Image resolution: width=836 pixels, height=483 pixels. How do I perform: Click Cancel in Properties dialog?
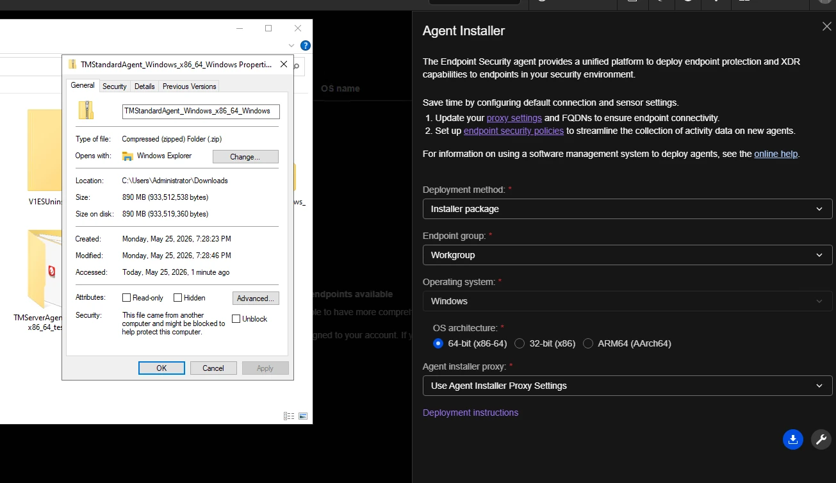click(x=213, y=368)
